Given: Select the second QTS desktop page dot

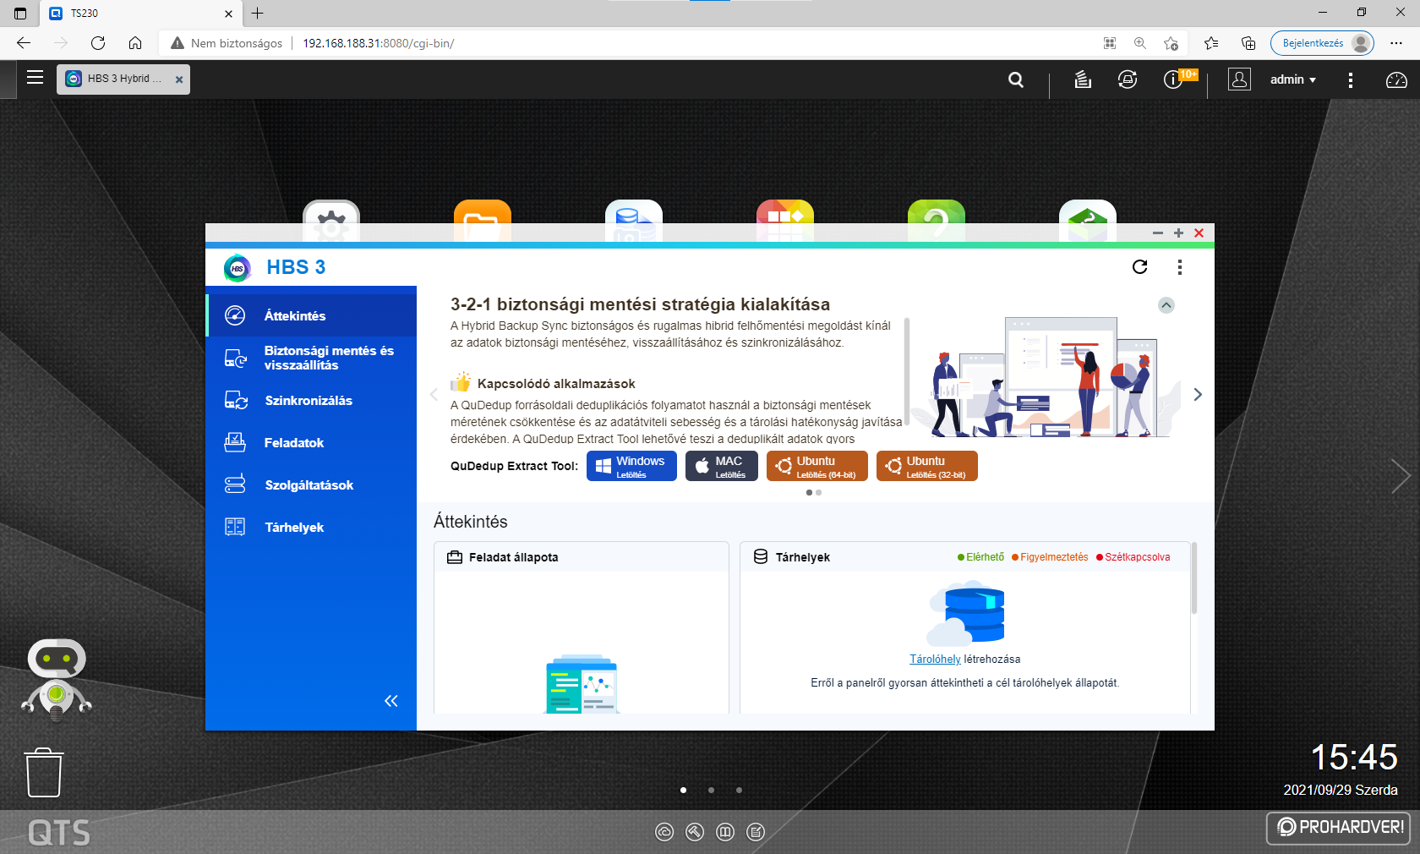Looking at the screenshot, I should (711, 790).
